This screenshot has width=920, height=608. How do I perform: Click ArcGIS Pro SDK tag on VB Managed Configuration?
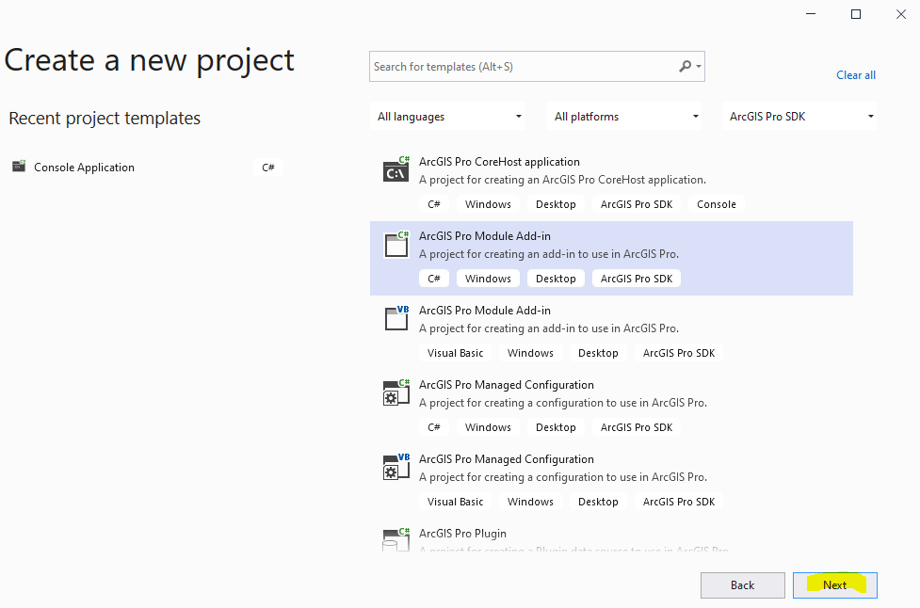679,502
